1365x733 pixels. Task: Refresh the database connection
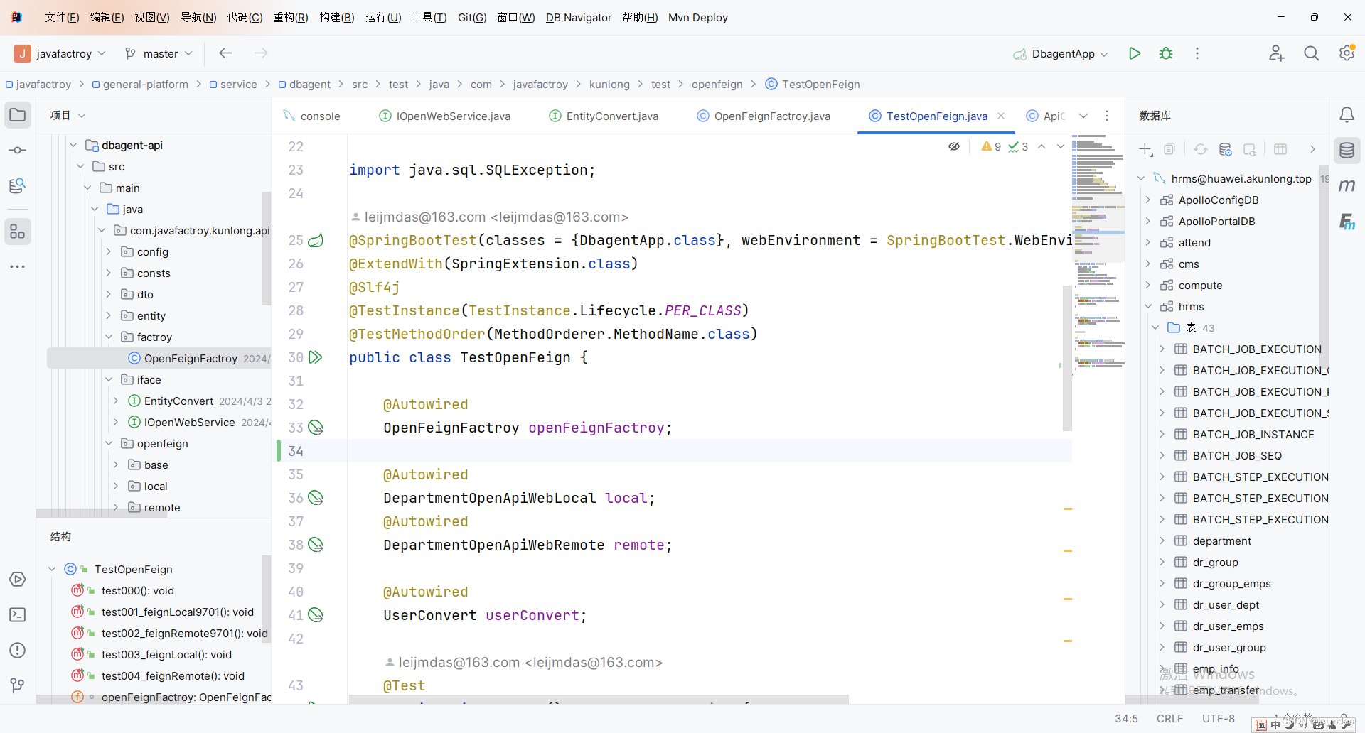pyautogui.click(x=1201, y=149)
